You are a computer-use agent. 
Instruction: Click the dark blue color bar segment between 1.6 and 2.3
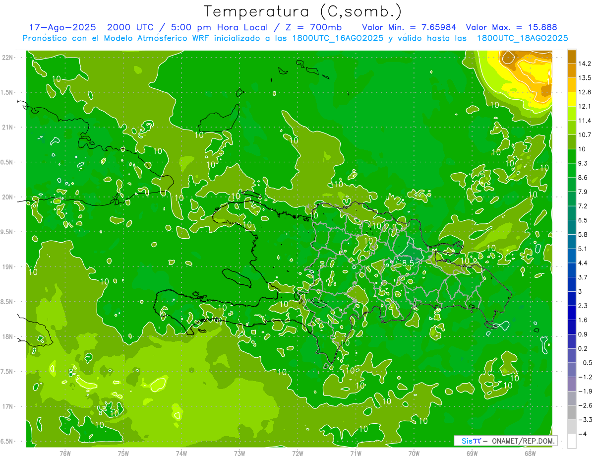572,313
